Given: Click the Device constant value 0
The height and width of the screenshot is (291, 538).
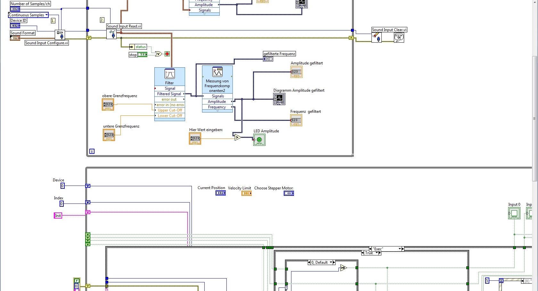Looking at the screenshot, I should [62, 186].
